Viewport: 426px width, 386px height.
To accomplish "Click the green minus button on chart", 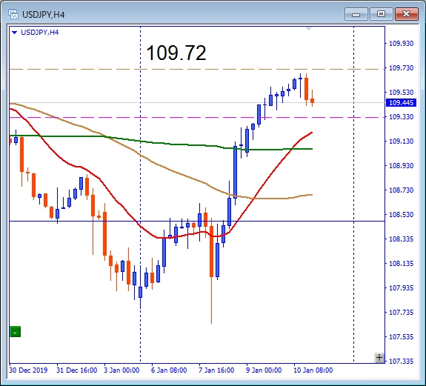I will click(16, 332).
